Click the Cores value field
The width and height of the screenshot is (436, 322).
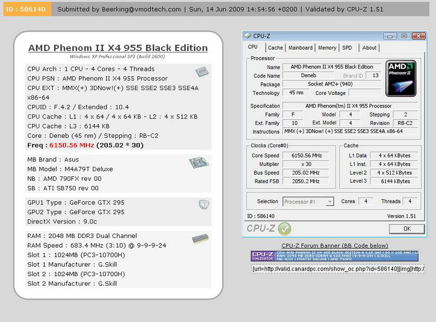(x=366, y=201)
